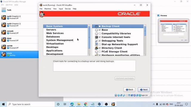Open Google Chrome from the taskbar

pos(86,104)
